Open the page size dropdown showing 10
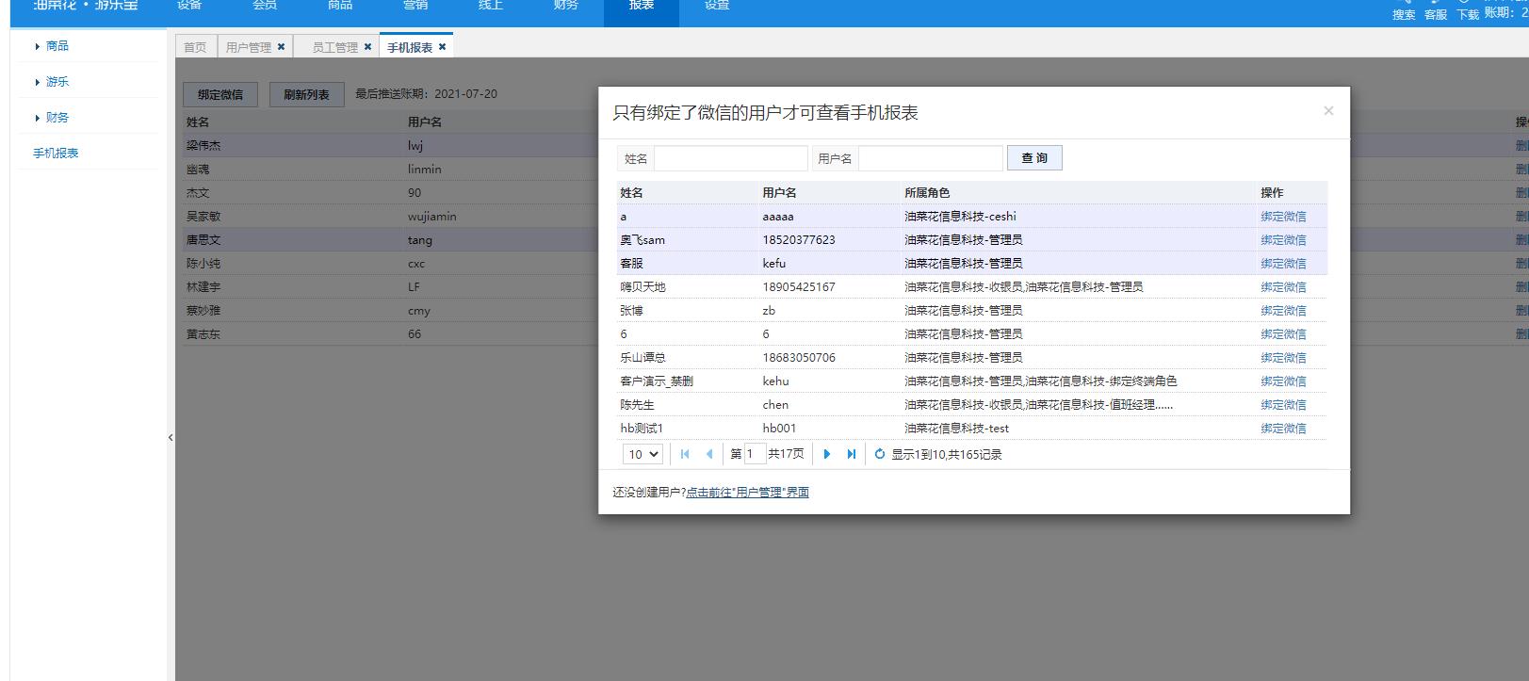 pyautogui.click(x=643, y=454)
